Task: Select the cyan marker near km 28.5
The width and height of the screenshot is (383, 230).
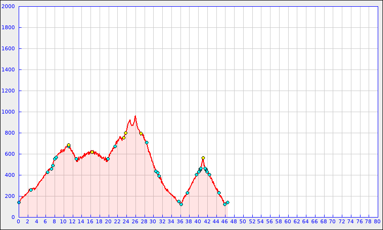Action: pos(146,142)
